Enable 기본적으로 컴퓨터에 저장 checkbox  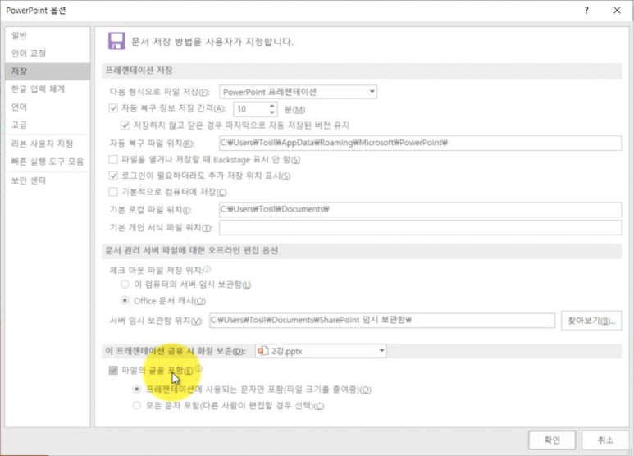pos(113,192)
